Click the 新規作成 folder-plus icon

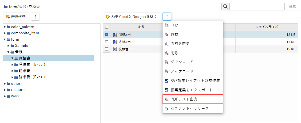(8, 17)
